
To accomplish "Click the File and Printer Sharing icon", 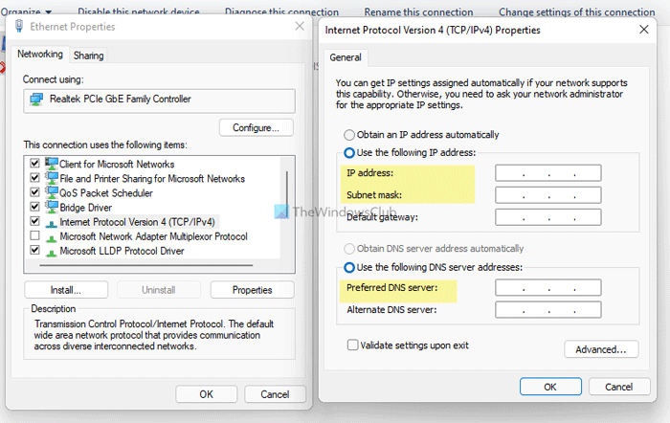I will (51, 178).
